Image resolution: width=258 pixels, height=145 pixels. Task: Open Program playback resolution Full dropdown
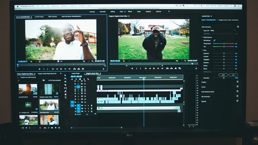pos(179,61)
